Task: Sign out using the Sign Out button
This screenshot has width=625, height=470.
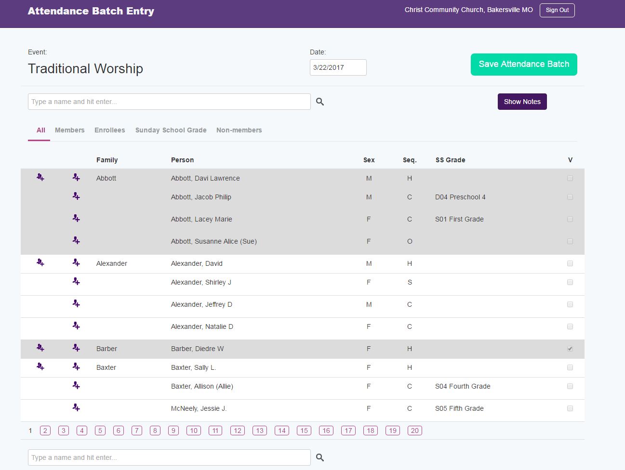Action: click(557, 10)
